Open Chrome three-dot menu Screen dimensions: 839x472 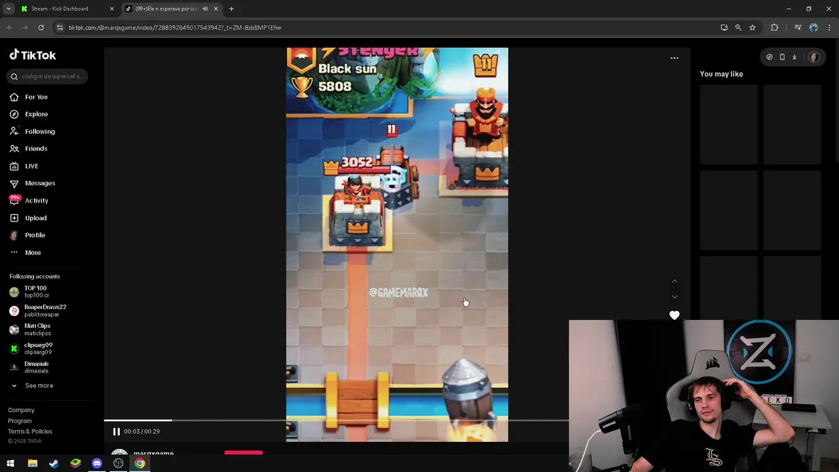click(x=830, y=28)
